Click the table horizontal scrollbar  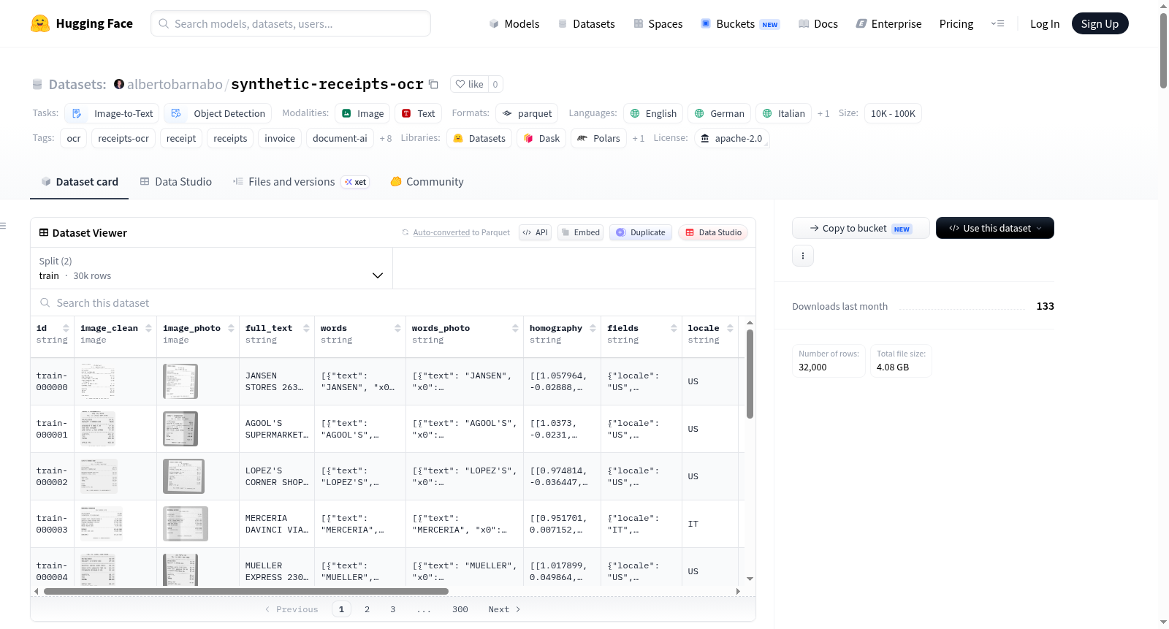pyautogui.click(x=246, y=591)
